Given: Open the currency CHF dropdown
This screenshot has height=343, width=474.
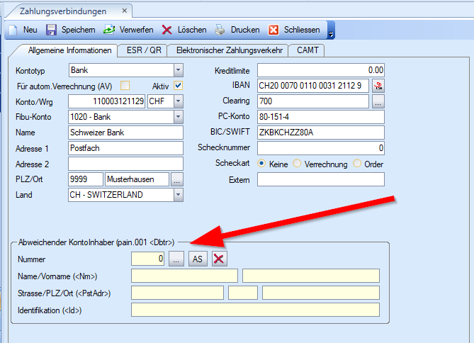Looking at the screenshot, I should pyautogui.click(x=179, y=101).
